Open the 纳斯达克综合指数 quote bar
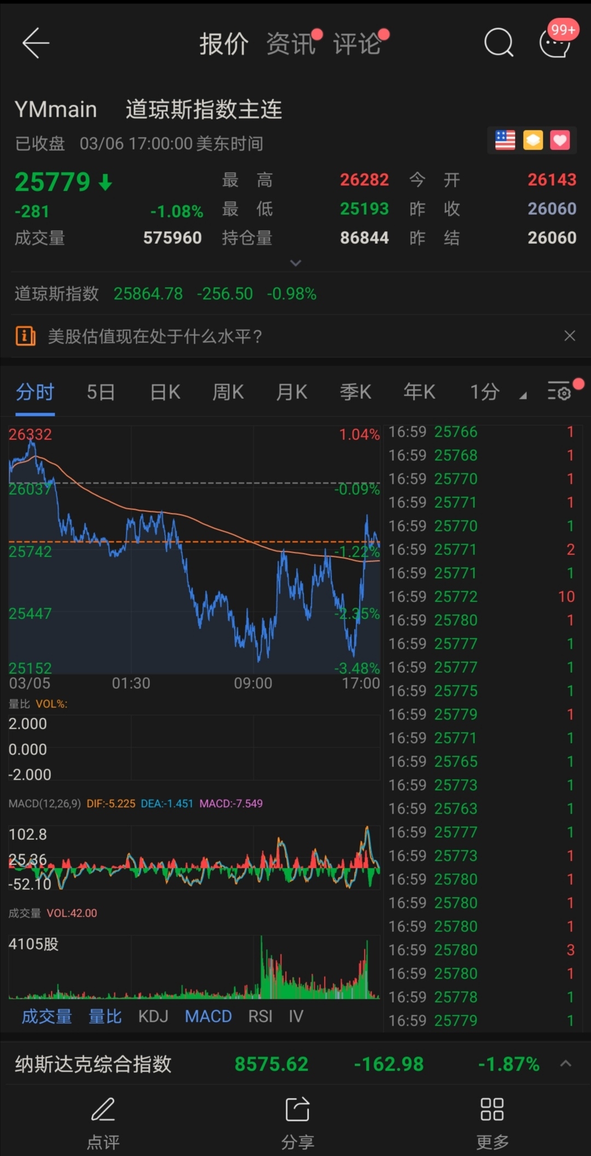Image resolution: width=591 pixels, height=1156 pixels. [296, 1063]
